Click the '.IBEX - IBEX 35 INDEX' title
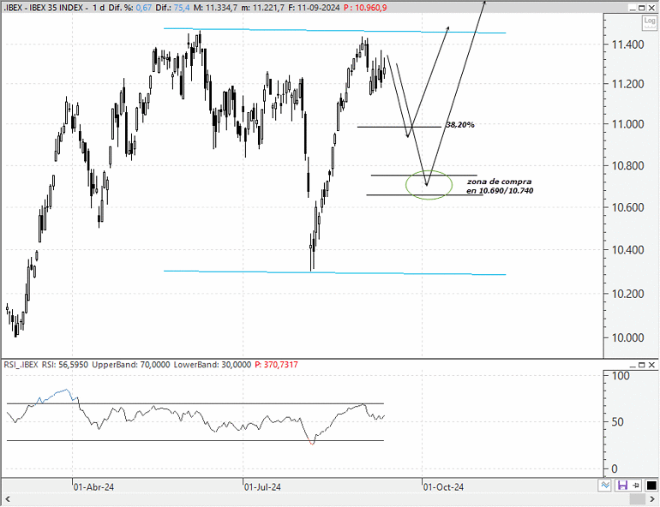Viewport: 660px width, 507px height. pos(45,8)
